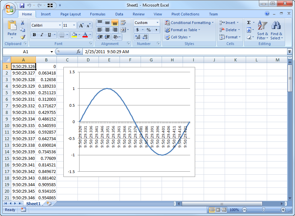Screen dimensions: 295x216
Task: Click the Format as Table button
Action: point(182,30)
